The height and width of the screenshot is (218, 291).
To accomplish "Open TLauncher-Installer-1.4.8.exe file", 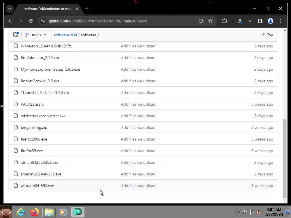I will (45, 93).
